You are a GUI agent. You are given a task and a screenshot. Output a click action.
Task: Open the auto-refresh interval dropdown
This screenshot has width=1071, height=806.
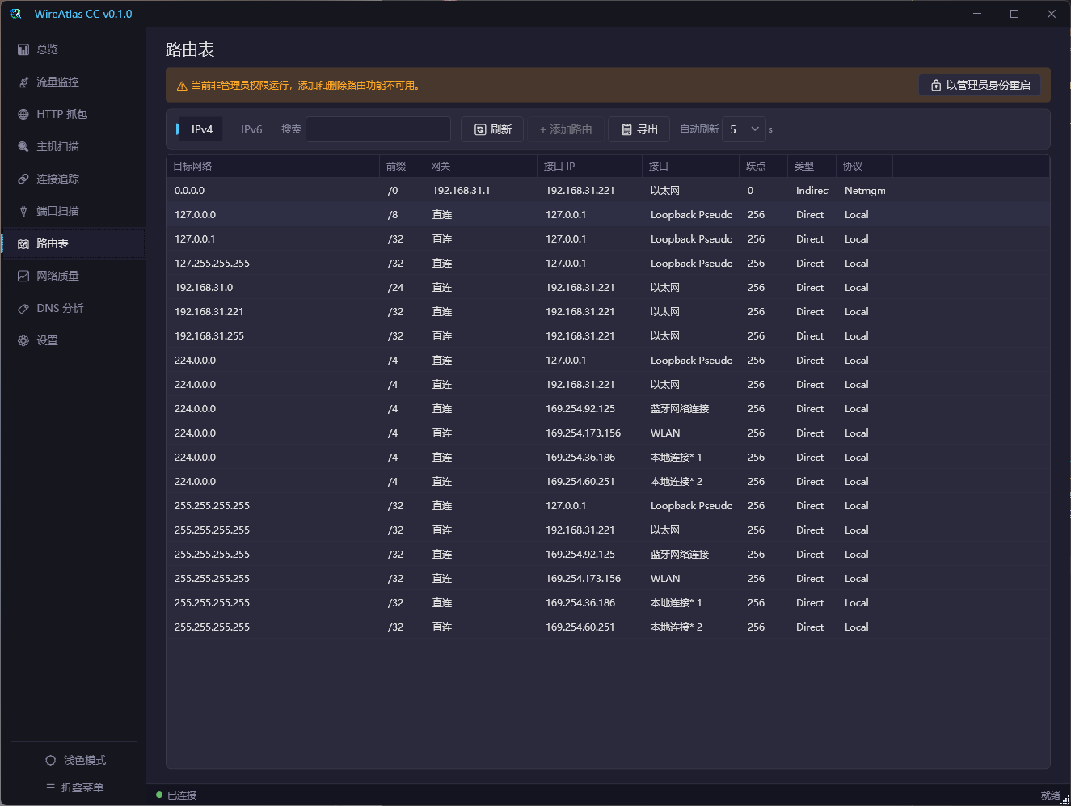click(x=744, y=129)
